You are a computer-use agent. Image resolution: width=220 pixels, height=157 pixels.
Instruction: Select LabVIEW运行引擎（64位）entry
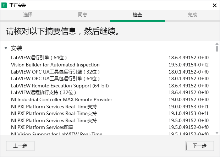pyautogui.click(x=39, y=58)
